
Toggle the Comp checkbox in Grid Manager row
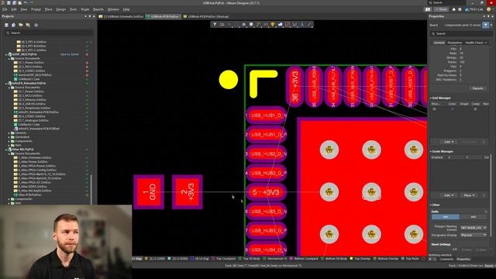475,109
